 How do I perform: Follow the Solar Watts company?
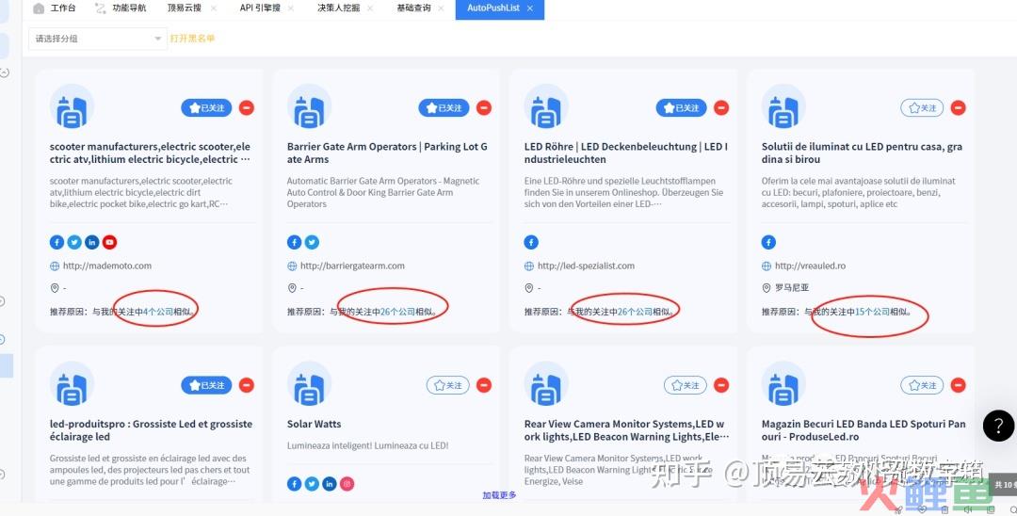click(x=447, y=385)
